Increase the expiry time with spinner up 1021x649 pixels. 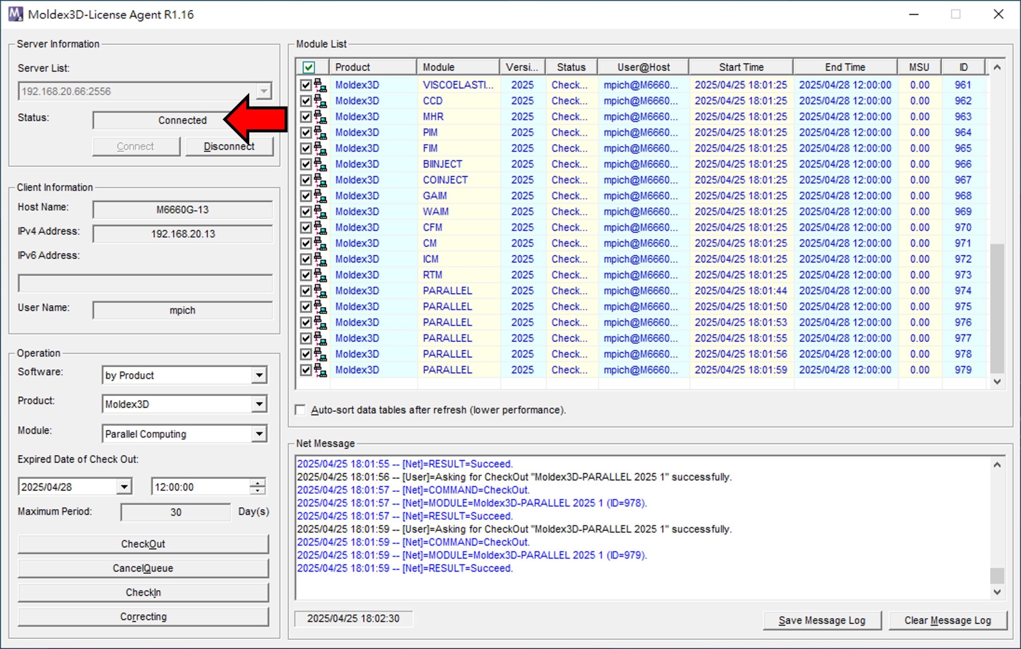257,482
